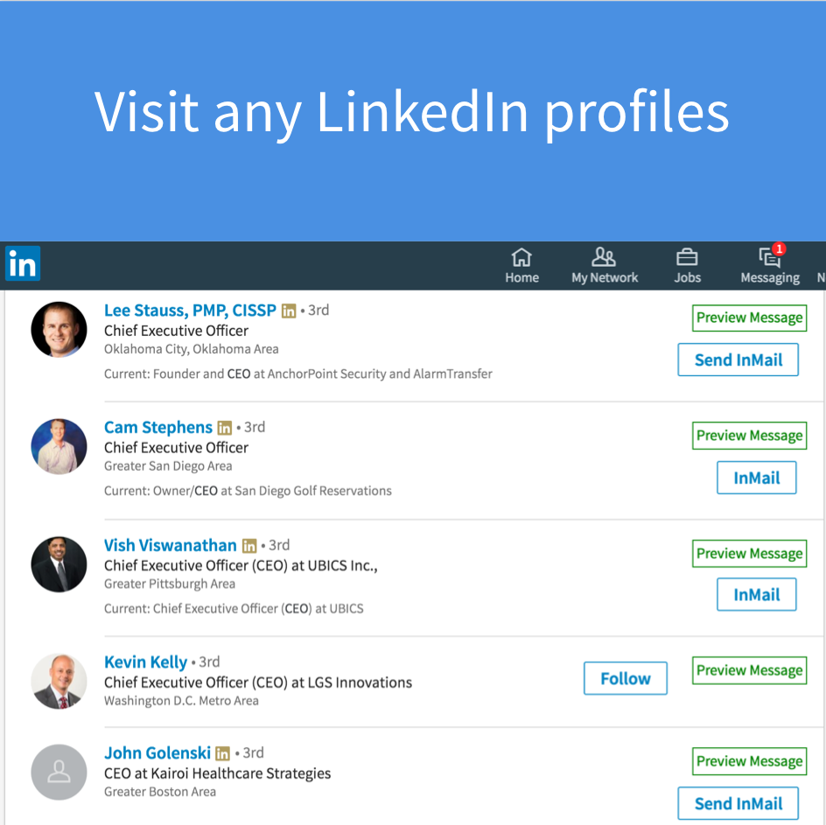The width and height of the screenshot is (826, 825).
Task: Preview Message for Lee Stauss
Action: tap(749, 318)
